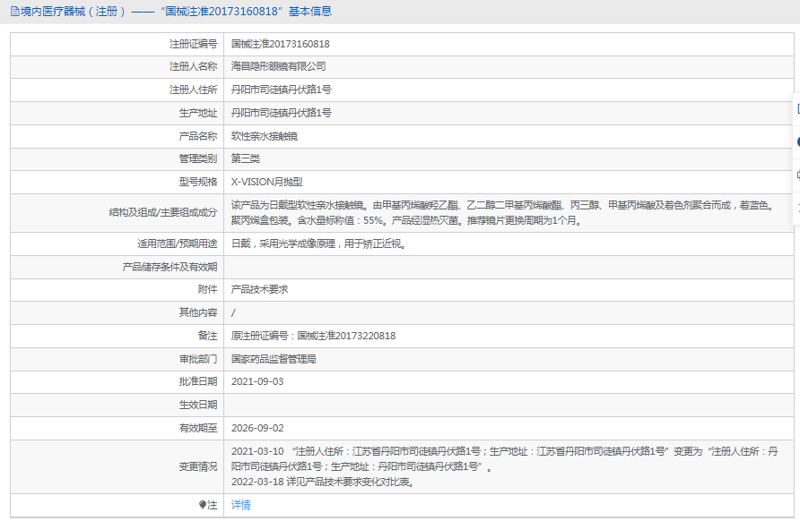Click the blue round icon in the right floating sidebar

(x=797, y=141)
